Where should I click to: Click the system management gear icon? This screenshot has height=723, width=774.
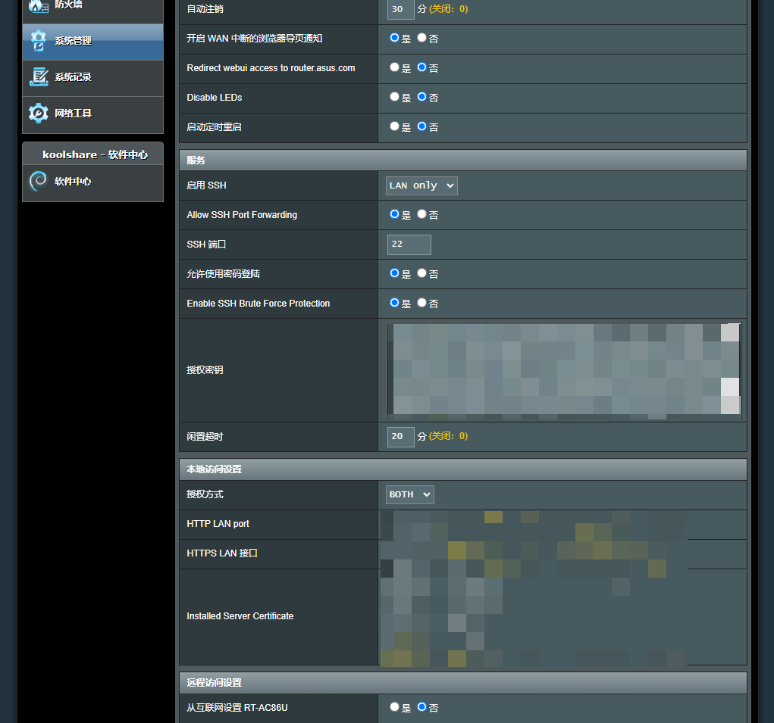38,41
